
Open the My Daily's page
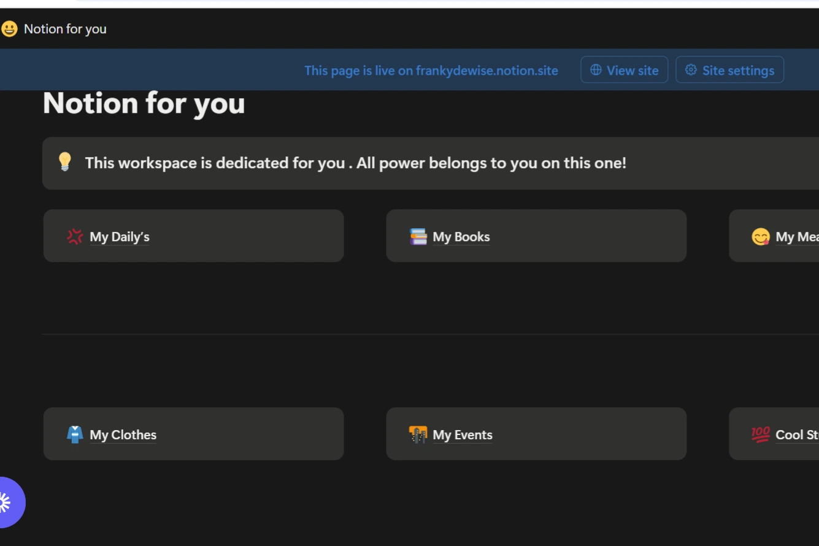120,237
